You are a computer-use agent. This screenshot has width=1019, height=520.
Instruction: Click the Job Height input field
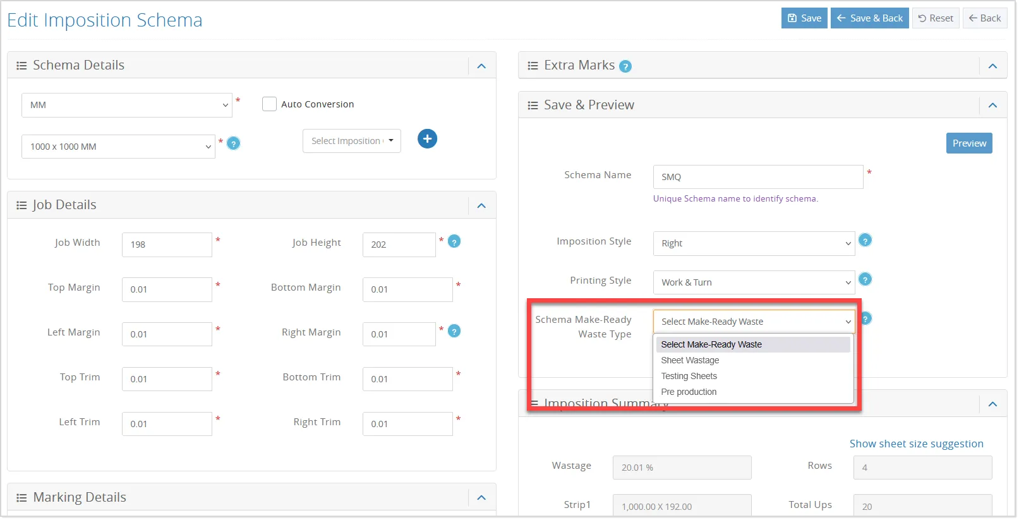point(399,245)
